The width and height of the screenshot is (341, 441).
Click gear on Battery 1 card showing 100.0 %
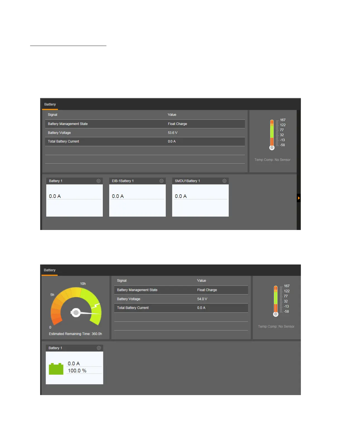pos(99,348)
